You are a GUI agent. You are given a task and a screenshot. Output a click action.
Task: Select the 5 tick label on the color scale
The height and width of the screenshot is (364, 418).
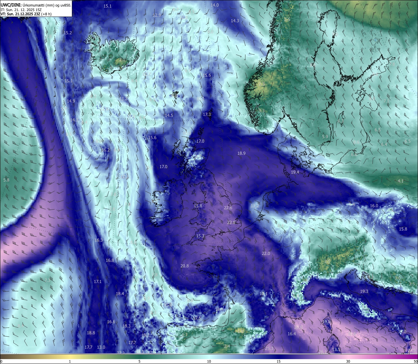(139, 361)
